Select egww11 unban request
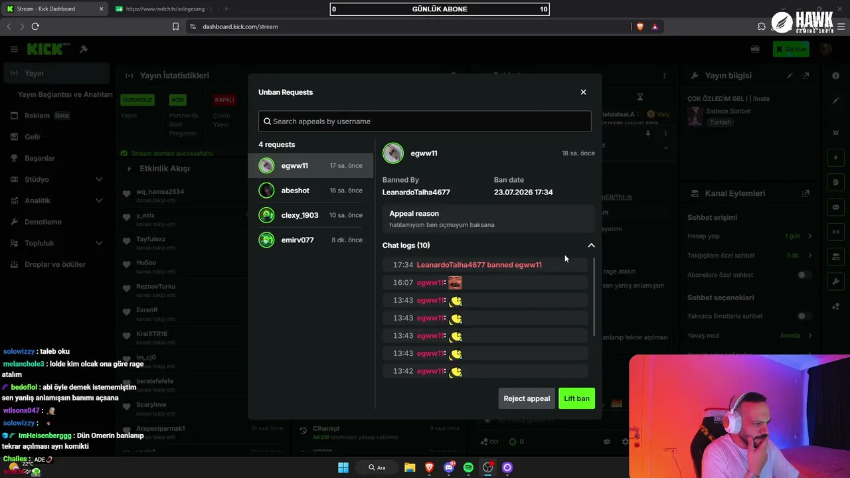850x478 pixels. coord(311,166)
